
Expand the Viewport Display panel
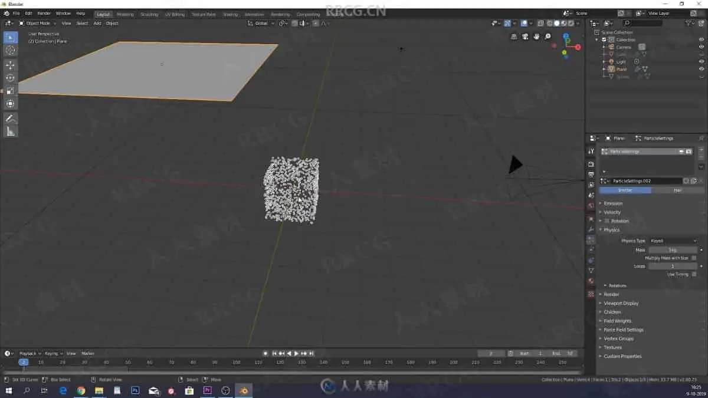point(621,303)
